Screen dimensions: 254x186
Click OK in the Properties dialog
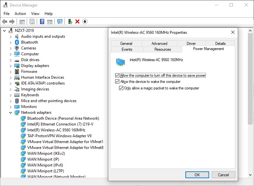pyautogui.click(x=197, y=175)
